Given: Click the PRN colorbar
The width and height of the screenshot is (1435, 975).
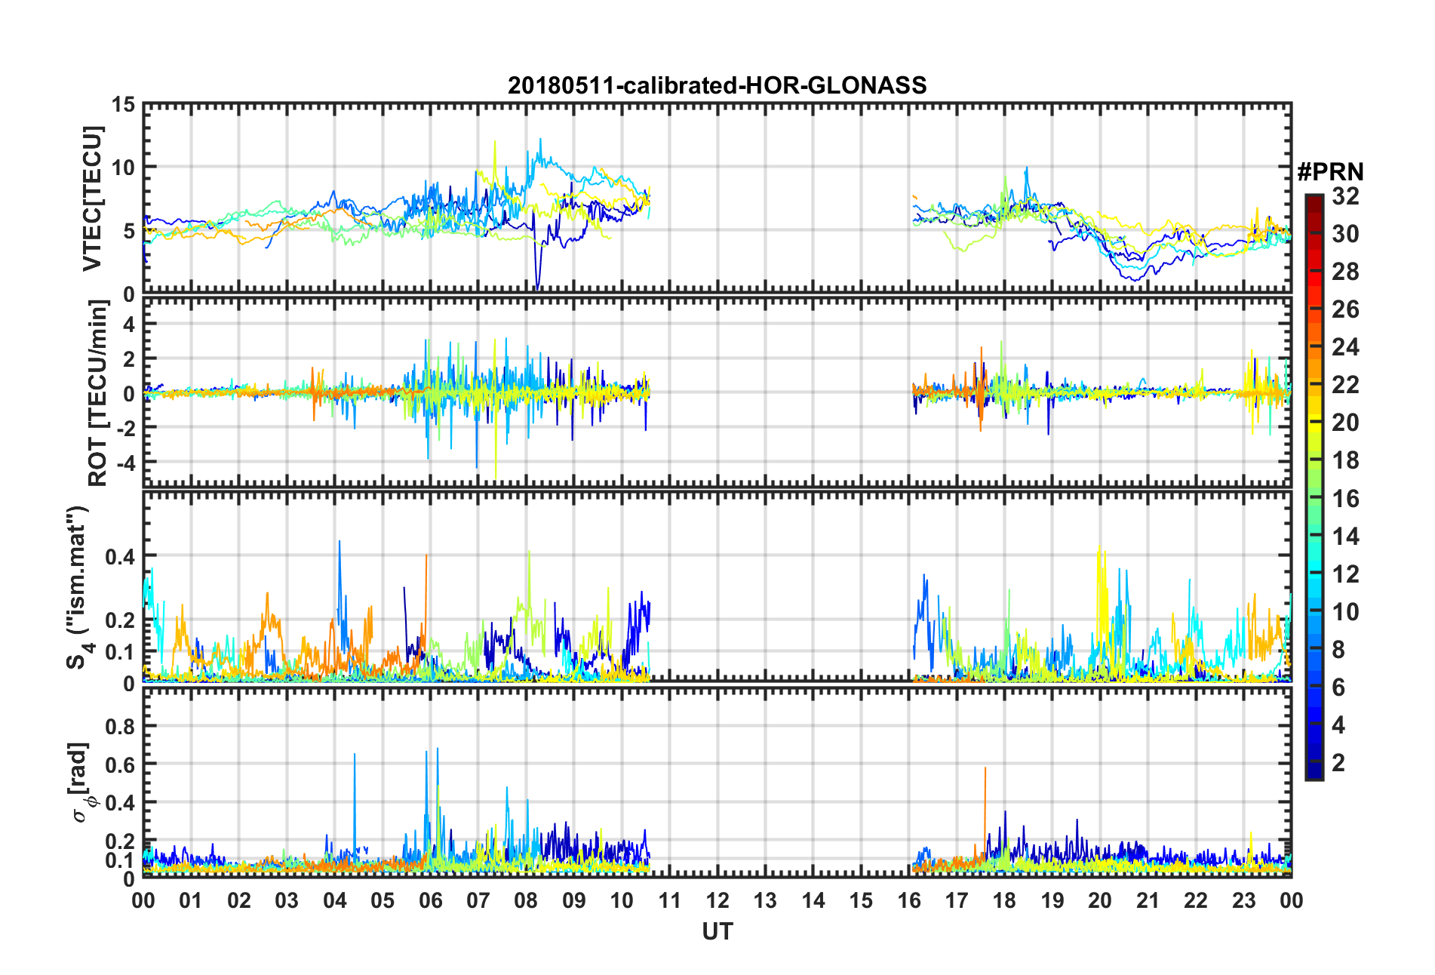Looking at the screenshot, I should tap(1314, 487).
